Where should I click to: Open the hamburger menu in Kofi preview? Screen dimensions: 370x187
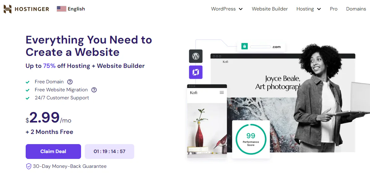click(222, 93)
